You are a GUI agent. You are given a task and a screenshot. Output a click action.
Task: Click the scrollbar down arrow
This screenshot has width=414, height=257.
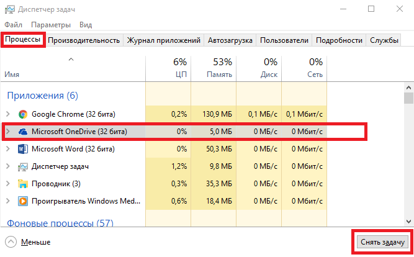click(408, 222)
